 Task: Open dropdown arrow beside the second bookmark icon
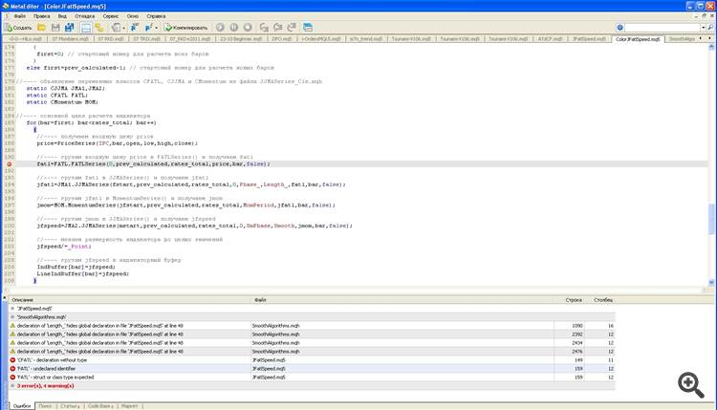(x=156, y=28)
